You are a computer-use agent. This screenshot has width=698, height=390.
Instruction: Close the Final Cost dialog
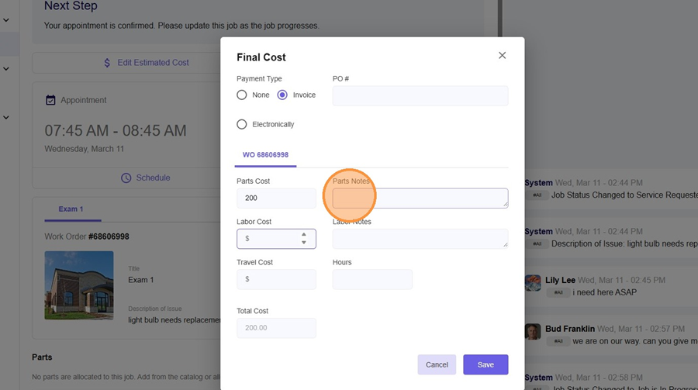[502, 56]
